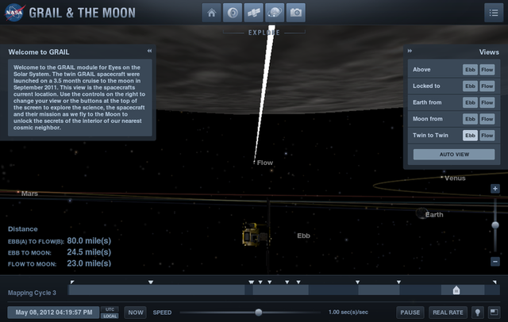This screenshot has height=322, width=508.
Task: Select Earth from Ebb view
Action: (x=470, y=102)
